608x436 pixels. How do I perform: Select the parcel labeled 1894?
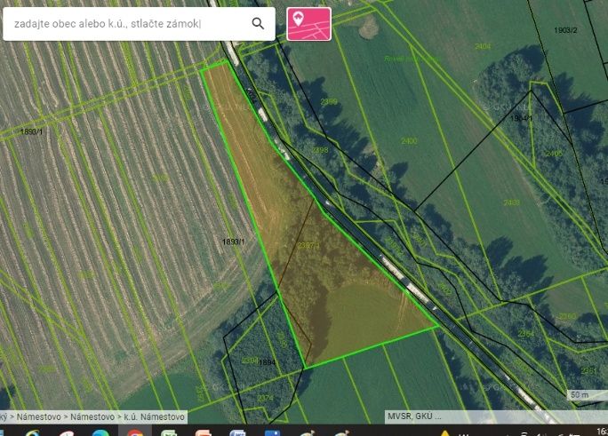coord(268,362)
